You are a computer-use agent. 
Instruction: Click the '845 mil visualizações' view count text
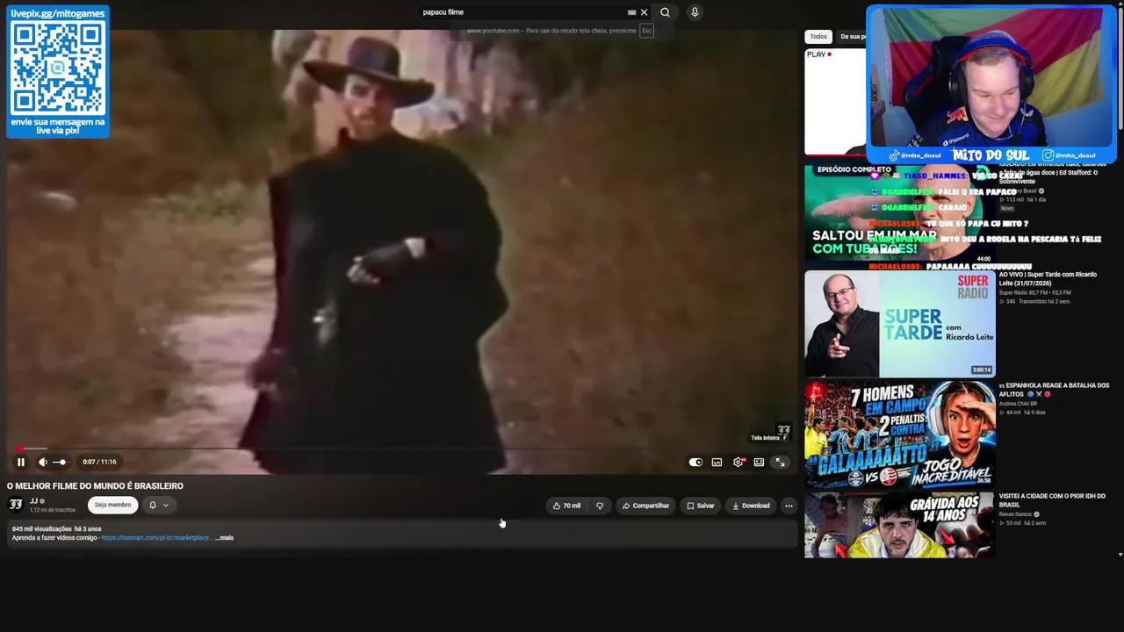click(41, 528)
